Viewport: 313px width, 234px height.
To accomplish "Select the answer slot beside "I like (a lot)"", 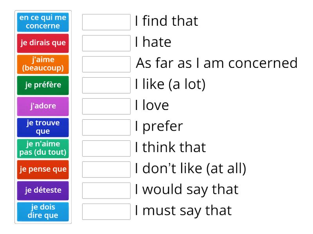I will pos(106,85).
